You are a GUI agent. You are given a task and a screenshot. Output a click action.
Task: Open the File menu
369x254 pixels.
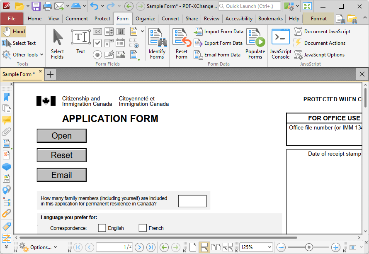coord(12,19)
